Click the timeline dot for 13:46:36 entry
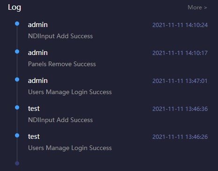 [17, 108]
